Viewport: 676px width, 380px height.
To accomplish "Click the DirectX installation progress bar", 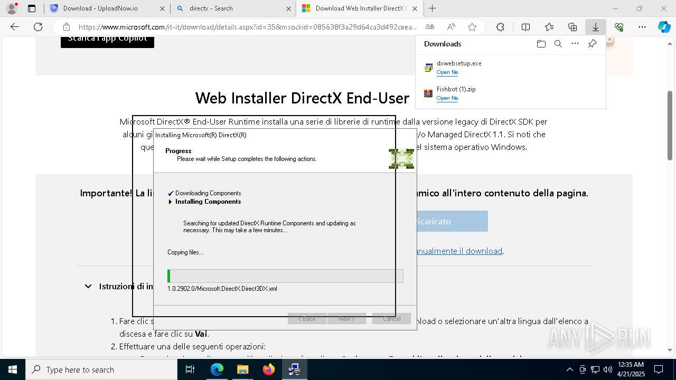I will [x=285, y=276].
